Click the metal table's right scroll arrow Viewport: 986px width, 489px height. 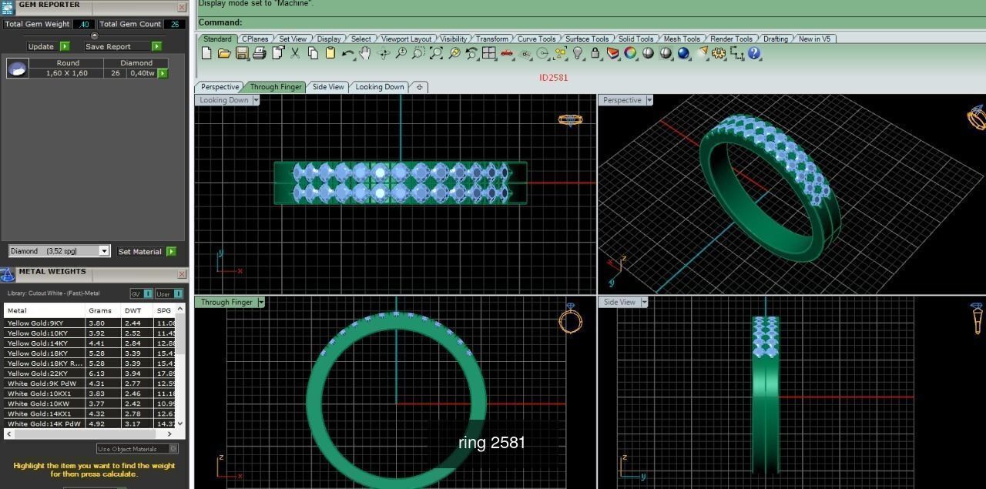click(169, 434)
